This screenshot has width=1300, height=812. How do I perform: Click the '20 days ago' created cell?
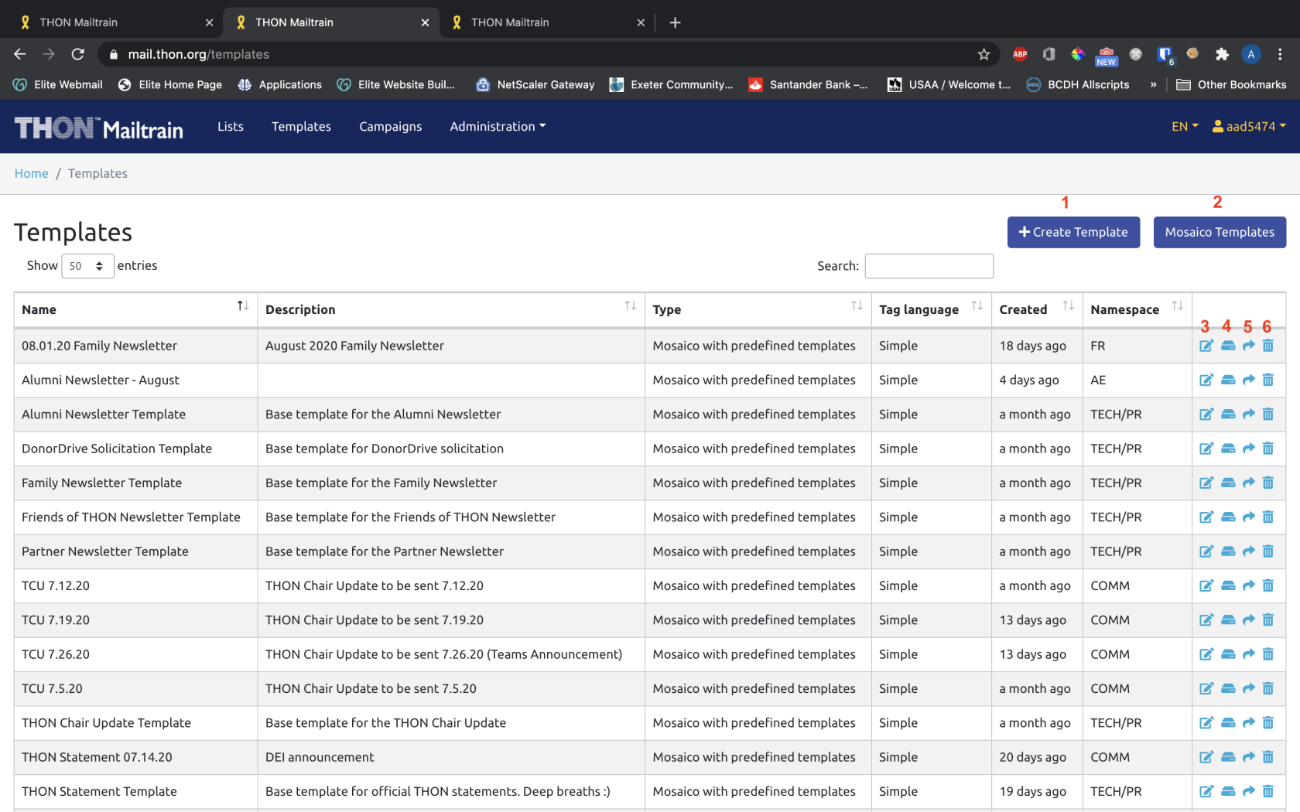click(x=1037, y=757)
